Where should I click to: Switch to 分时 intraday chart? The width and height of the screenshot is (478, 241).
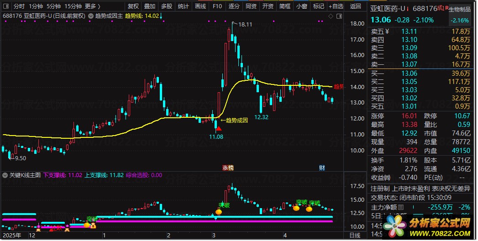tap(19, 6)
